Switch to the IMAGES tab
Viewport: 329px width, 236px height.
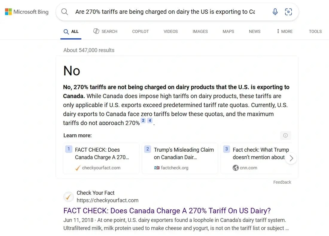[x=200, y=31]
